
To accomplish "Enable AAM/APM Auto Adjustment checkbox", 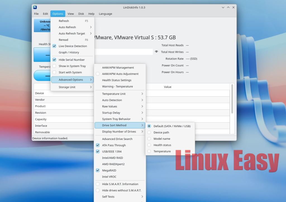I will (x=97, y=74).
